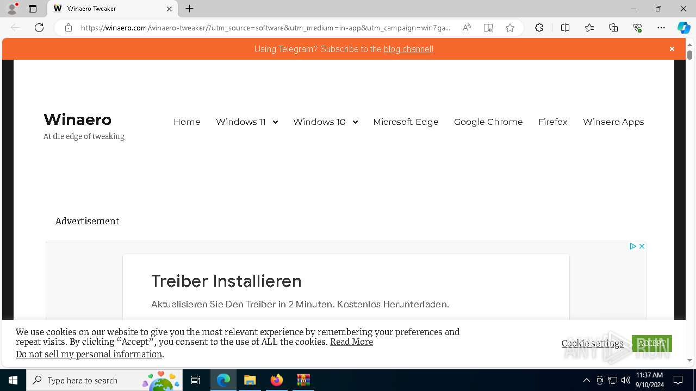Switch to Microsoft Edge on taskbar
The image size is (696, 391).
point(223,380)
